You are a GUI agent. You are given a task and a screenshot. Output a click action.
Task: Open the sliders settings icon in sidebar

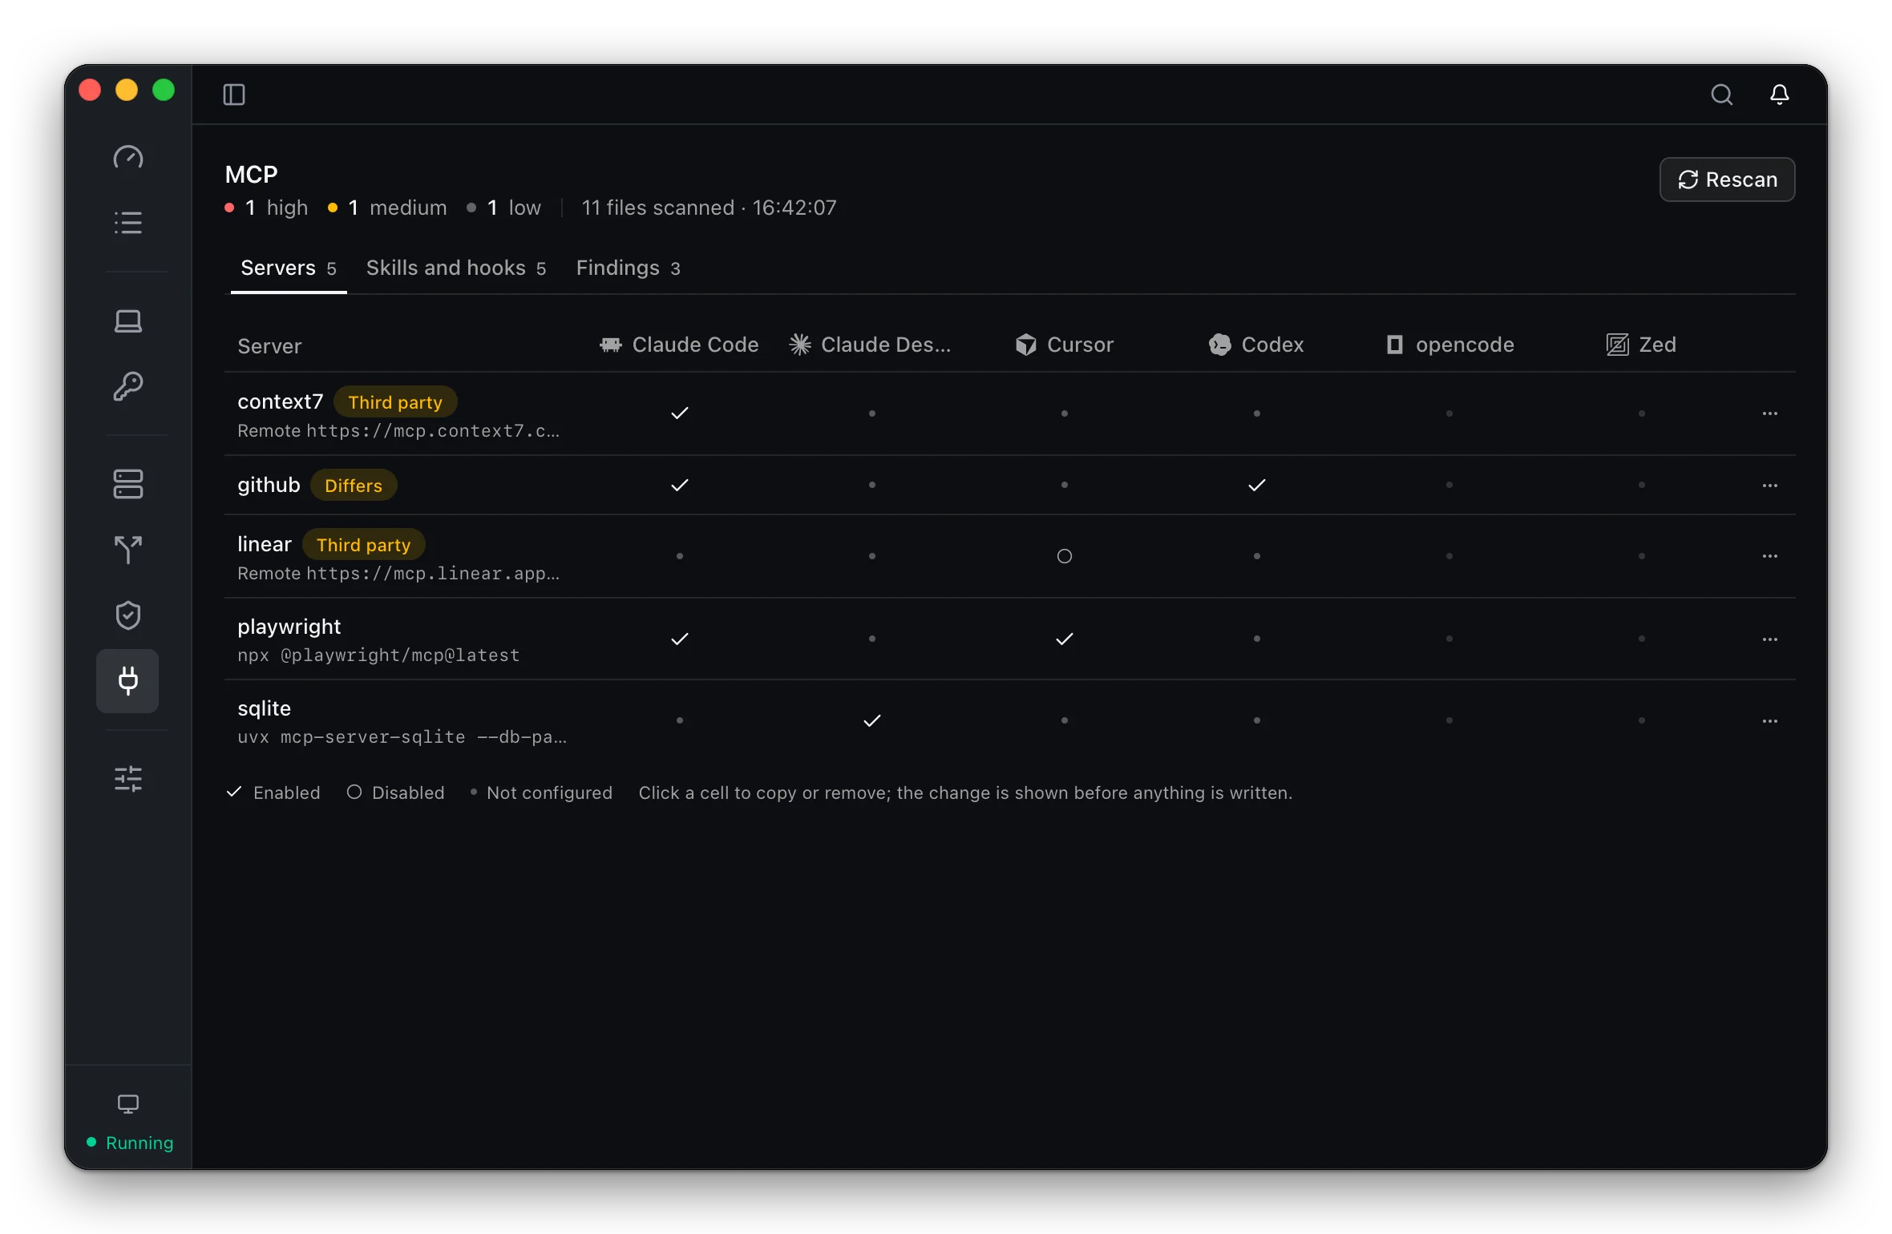point(128,779)
